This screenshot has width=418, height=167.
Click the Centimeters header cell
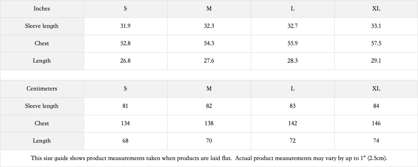pos(42,88)
